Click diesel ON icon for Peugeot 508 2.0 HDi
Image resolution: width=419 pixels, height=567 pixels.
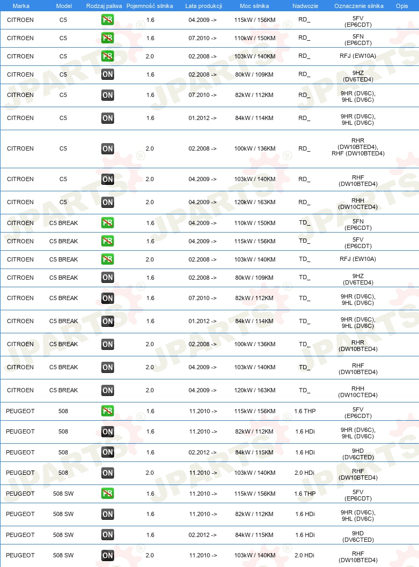(x=107, y=473)
